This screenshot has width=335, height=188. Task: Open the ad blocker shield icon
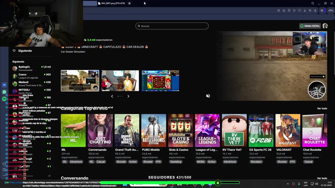tap(289, 10)
